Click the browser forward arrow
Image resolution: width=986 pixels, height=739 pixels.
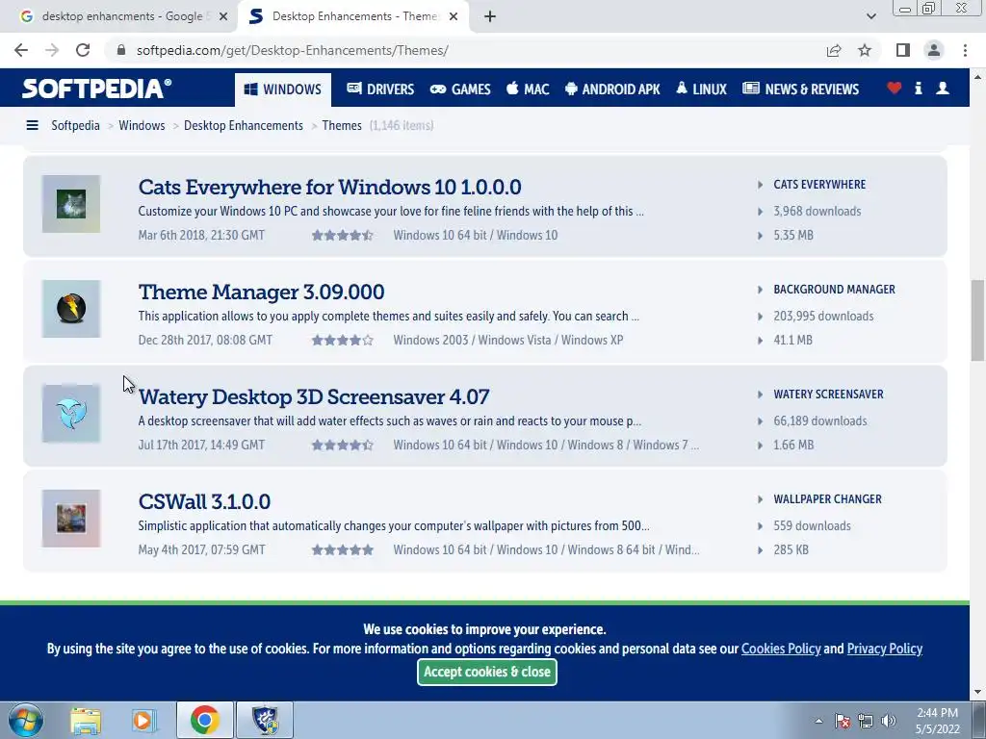(52, 50)
